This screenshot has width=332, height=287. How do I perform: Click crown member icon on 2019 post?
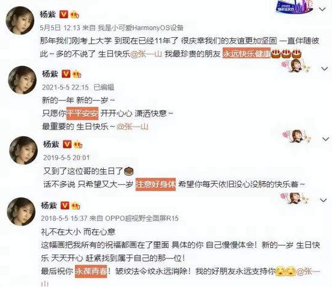77,145
